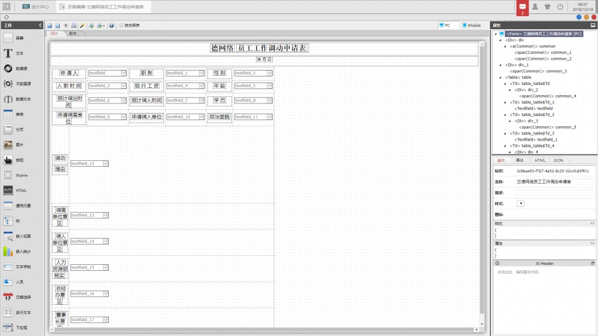Switch to the 脚本 script tab
The width and height of the screenshot is (598, 336).
pyautogui.click(x=73, y=33)
